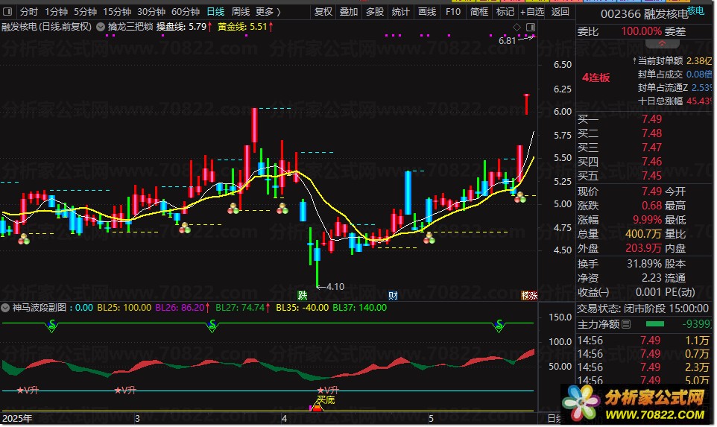The image size is (717, 427).
Task: Click the 跌 marker at chart bottom
Action: pyautogui.click(x=303, y=295)
